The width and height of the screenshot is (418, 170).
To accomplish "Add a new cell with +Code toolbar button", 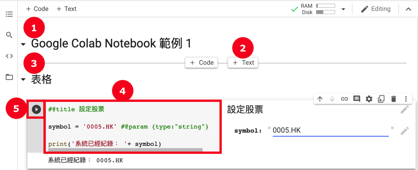I will click(x=37, y=9).
